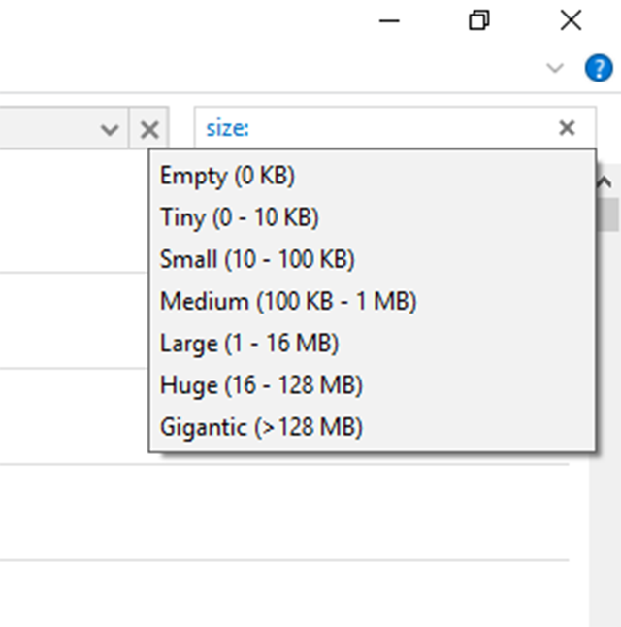Choose Large (1 - 16 MB) filter
The height and width of the screenshot is (627, 621).
coord(249,344)
